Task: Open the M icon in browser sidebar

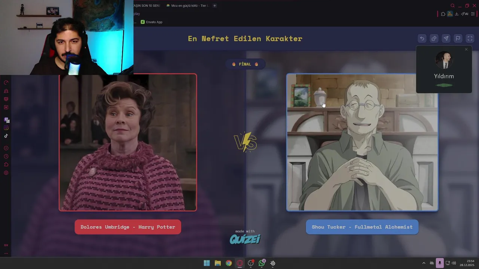Action: coord(6,107)
